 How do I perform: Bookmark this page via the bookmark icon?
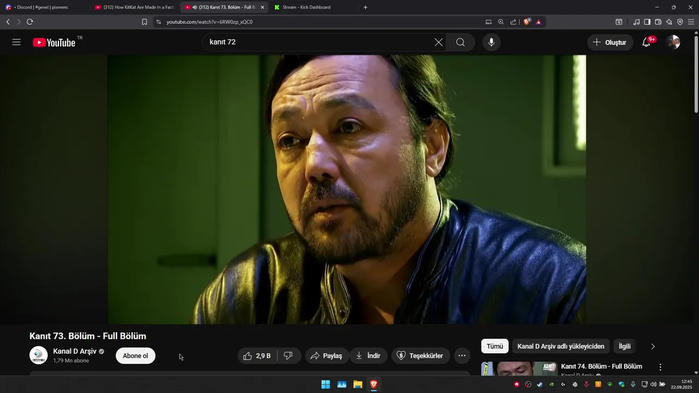144,22
